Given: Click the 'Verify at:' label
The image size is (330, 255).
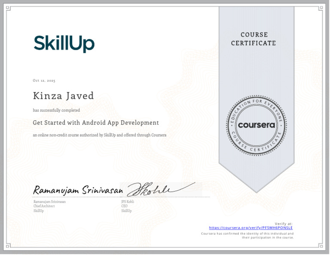Looking at the screenshot, I should (284, 224).
